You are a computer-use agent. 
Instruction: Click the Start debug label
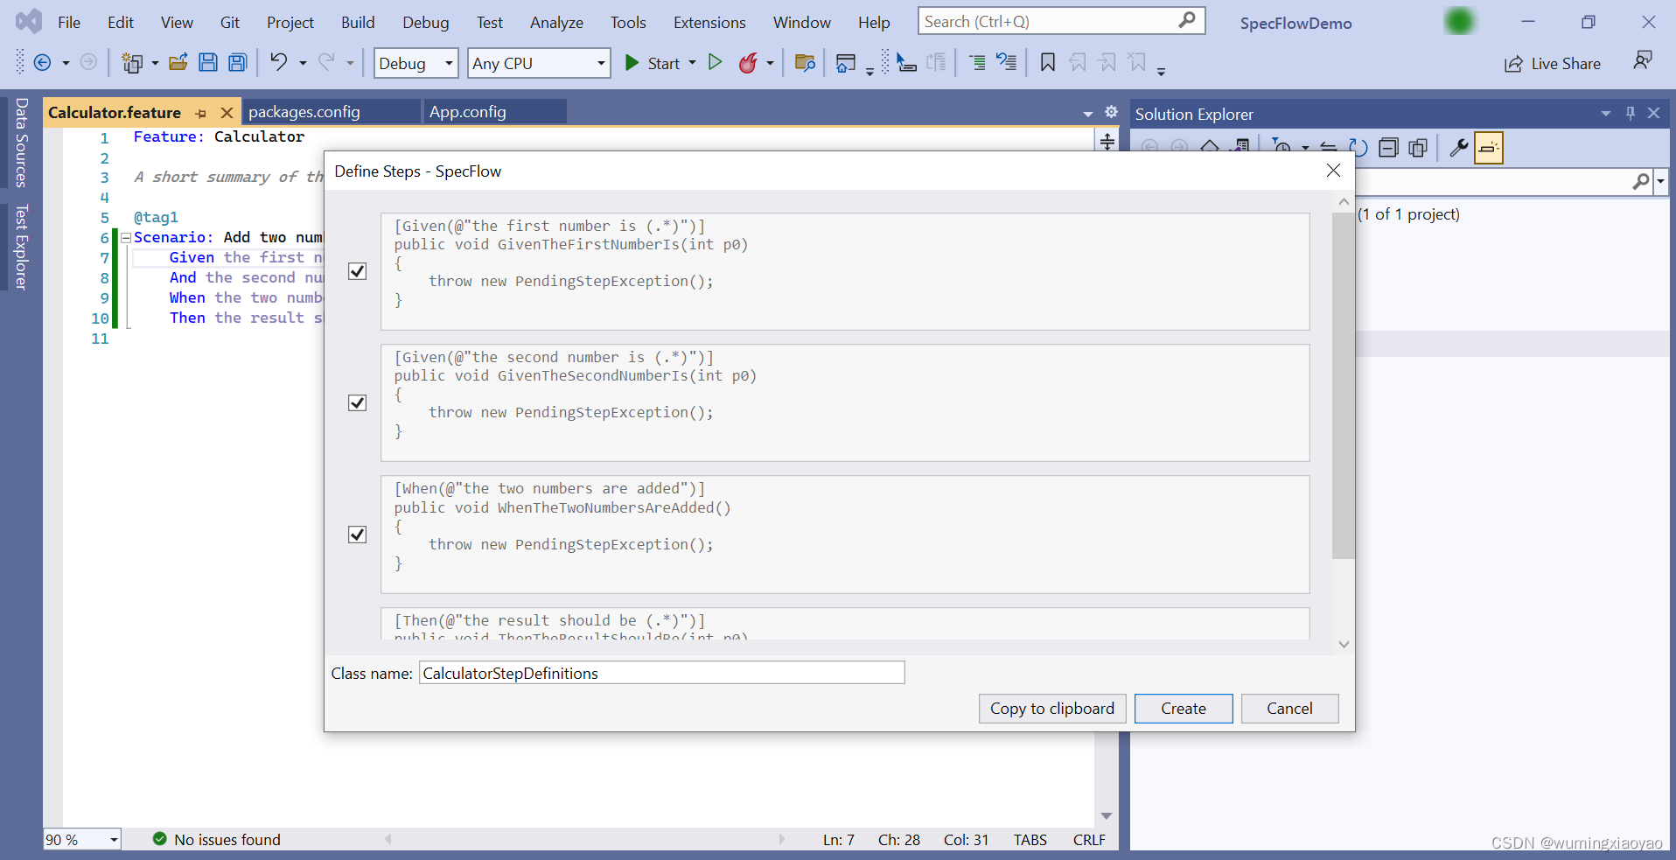(664, 63)
